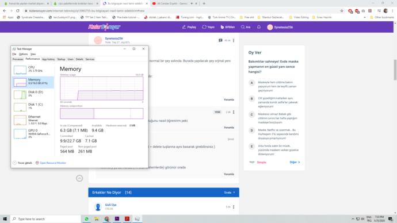Select the Ethernet performance item

pos(33,120)
